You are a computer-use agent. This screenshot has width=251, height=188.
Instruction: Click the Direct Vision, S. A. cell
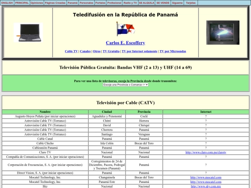pos(45,173)
